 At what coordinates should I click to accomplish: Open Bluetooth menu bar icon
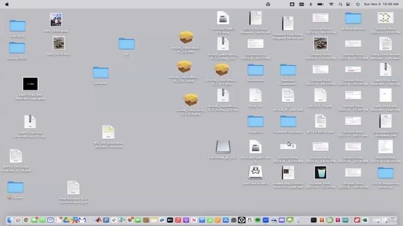tap(310, 4)
